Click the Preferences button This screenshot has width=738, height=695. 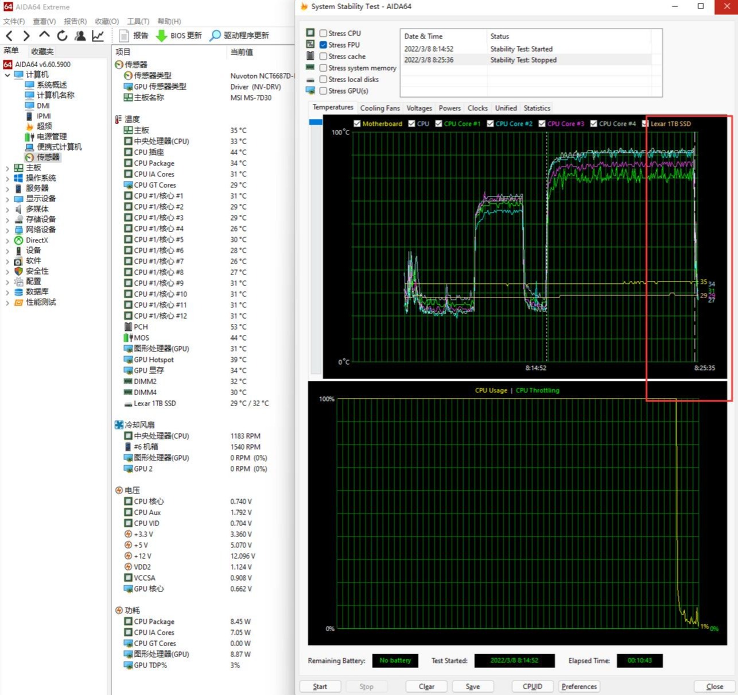(x=579, y=686)
